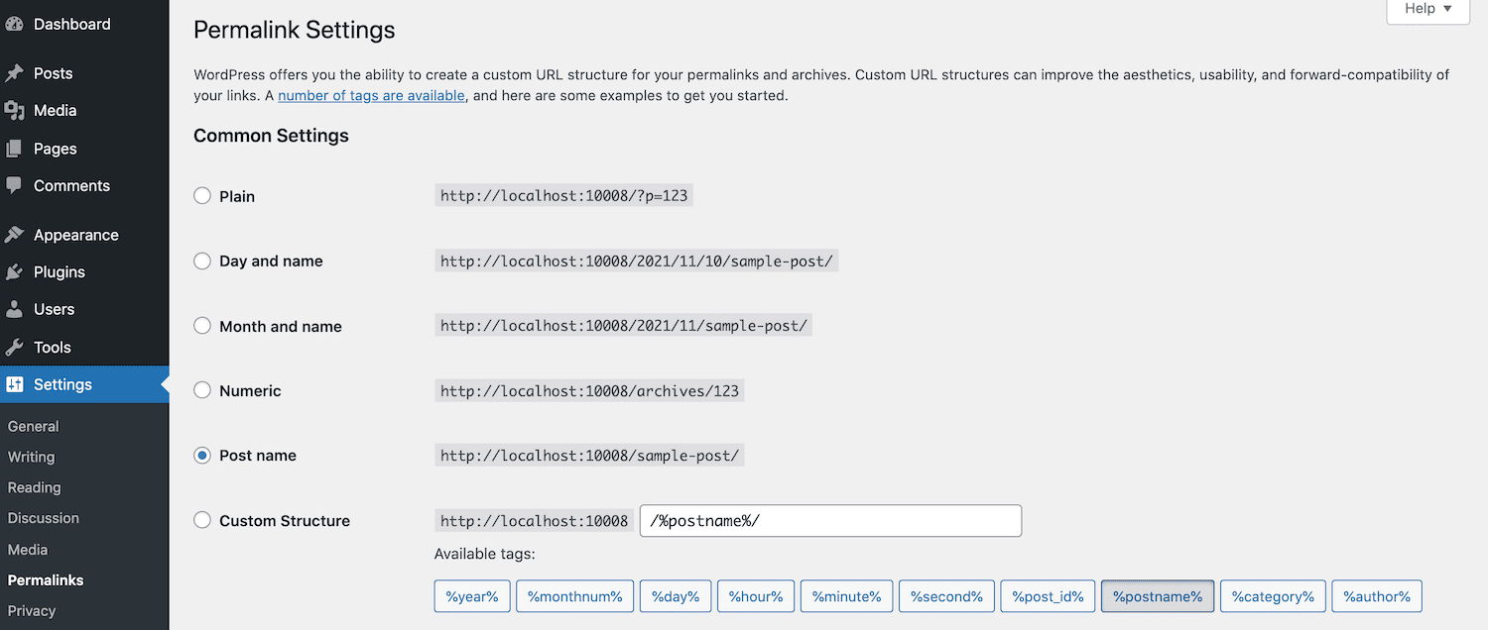Open Tools using the wrench icon

[18, 347]
